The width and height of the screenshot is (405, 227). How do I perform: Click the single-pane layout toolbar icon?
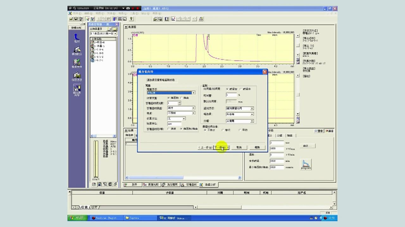tap(125, 19)
